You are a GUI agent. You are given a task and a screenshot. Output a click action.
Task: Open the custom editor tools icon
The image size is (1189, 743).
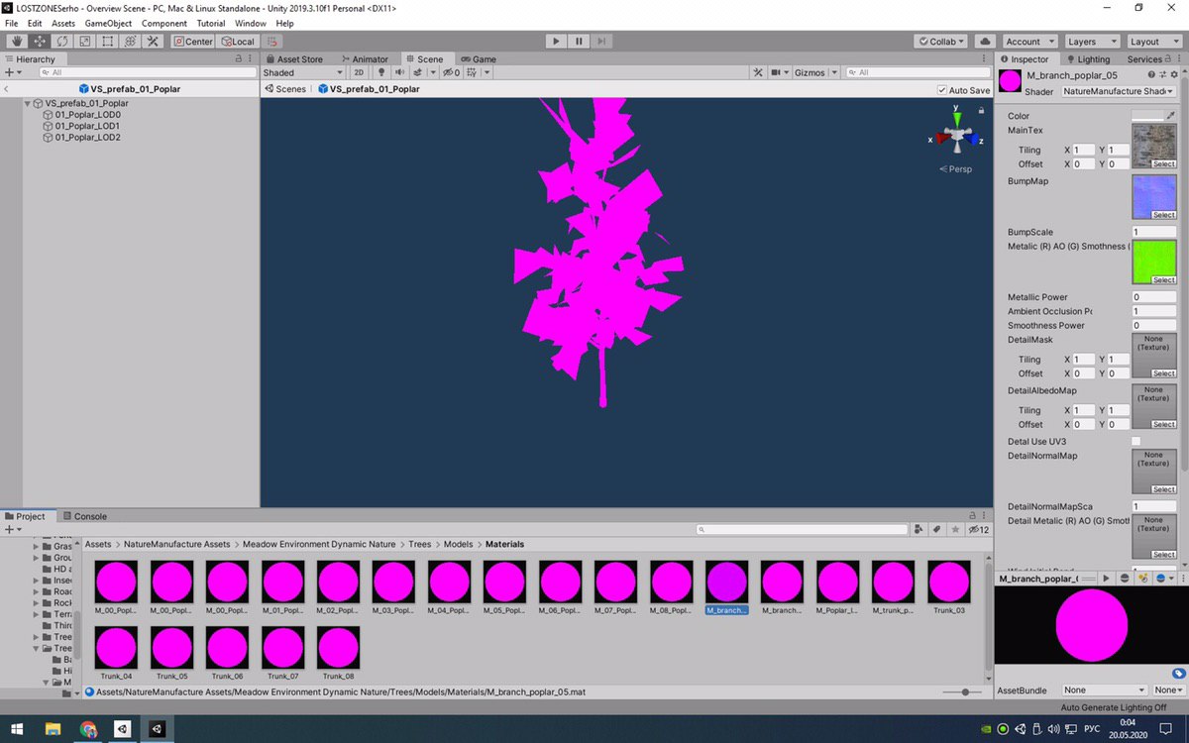[x=153, y=42]
